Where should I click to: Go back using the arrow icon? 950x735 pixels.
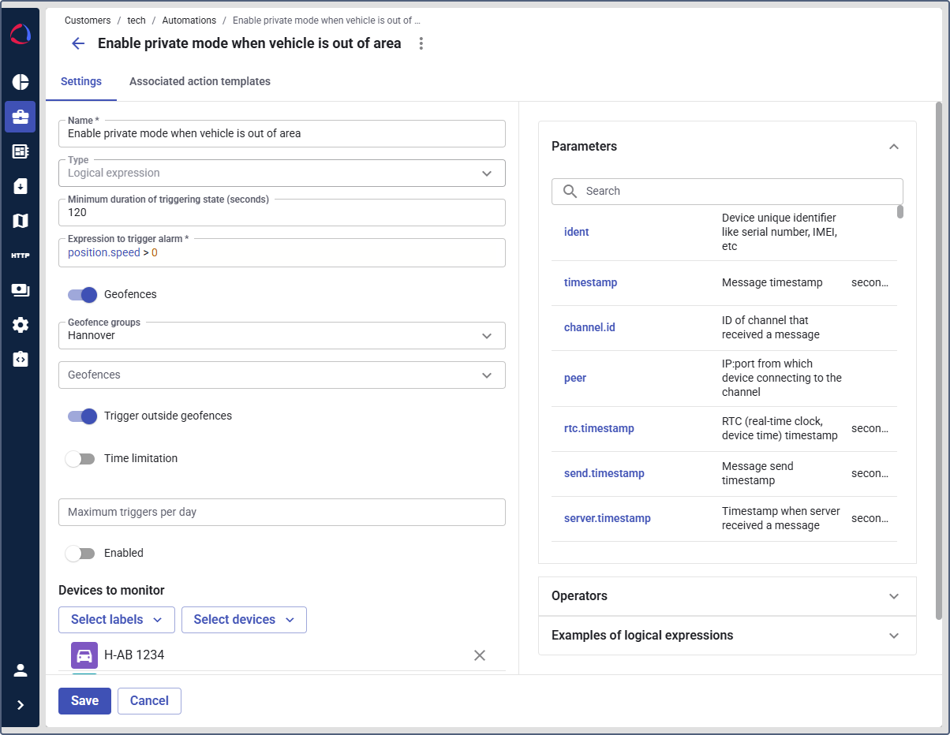[x=78, y=43]
